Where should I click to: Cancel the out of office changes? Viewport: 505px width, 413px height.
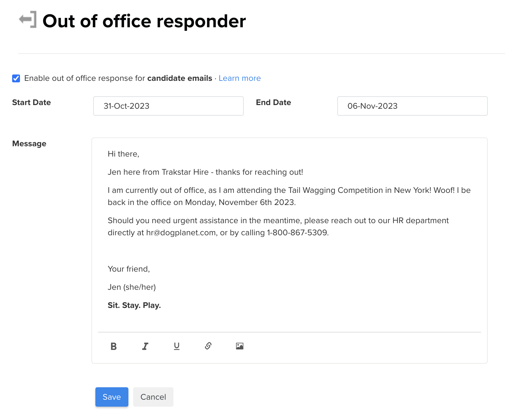click(153, 397)
